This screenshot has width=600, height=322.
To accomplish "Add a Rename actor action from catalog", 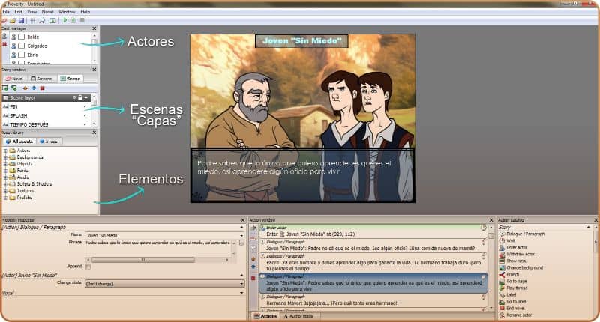I will tap(516, 315).
